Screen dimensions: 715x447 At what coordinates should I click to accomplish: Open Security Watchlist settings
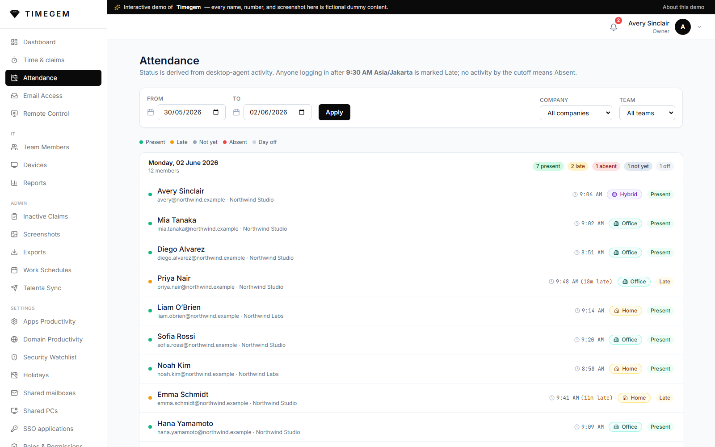click(53, 357)
